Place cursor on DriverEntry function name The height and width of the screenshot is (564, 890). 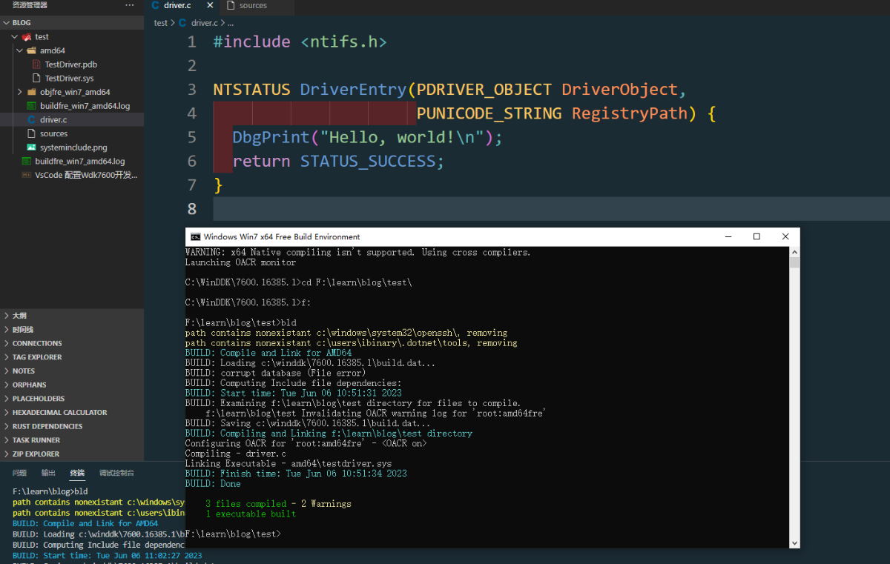(353, 90)
